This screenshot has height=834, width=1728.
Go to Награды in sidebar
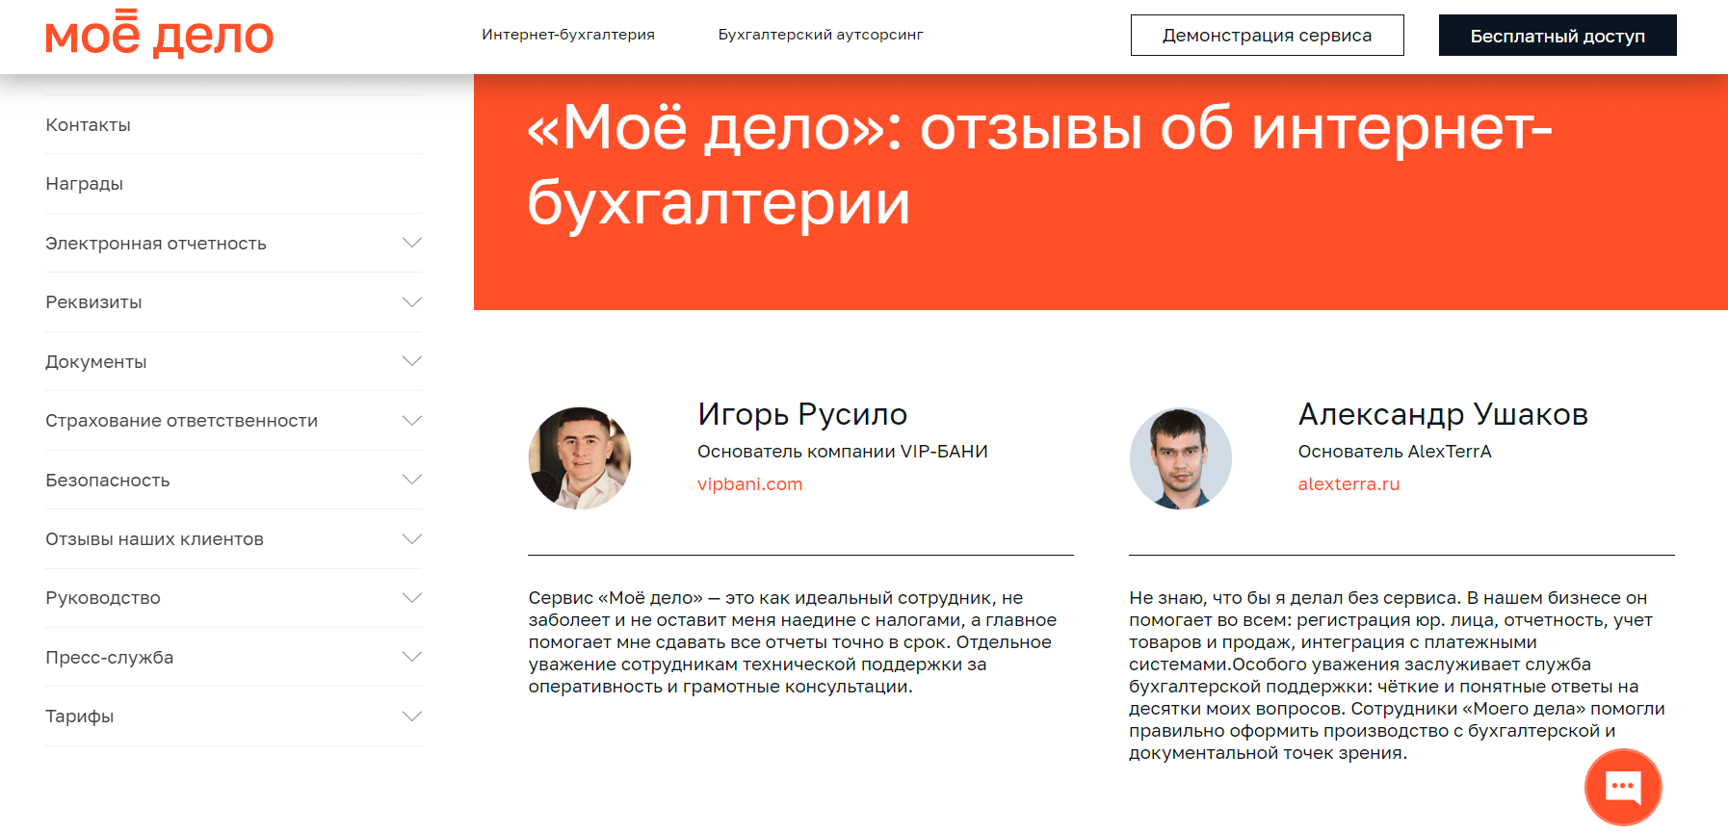click(85, 184)
